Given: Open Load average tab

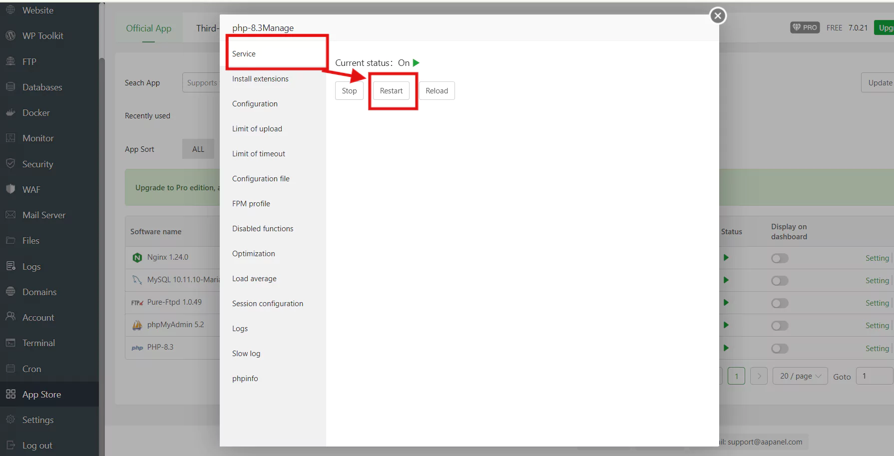Looking at the screenshot, I should (273, 278).
